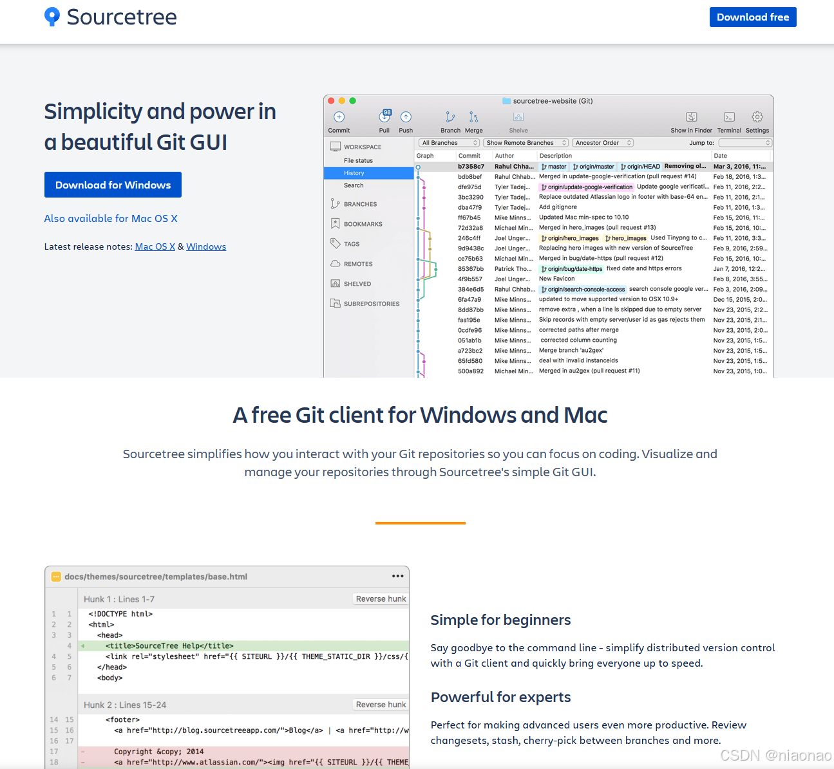Click the BOOKMARKS bookmark icon
Viewport: 834px width, 769px height.
335,224
